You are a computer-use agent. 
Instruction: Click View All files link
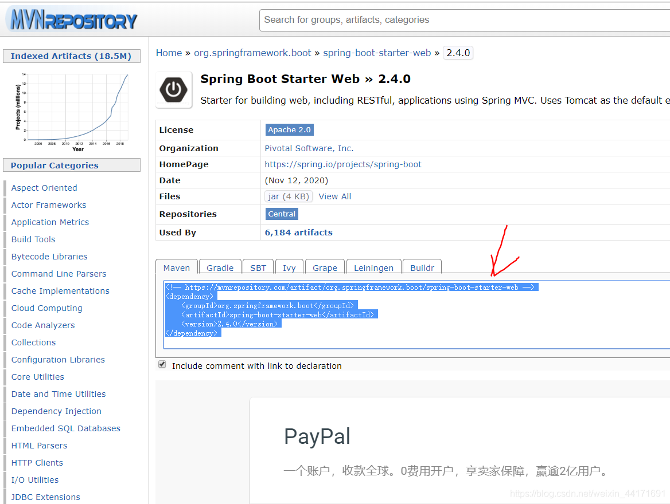tap(334, 196)
